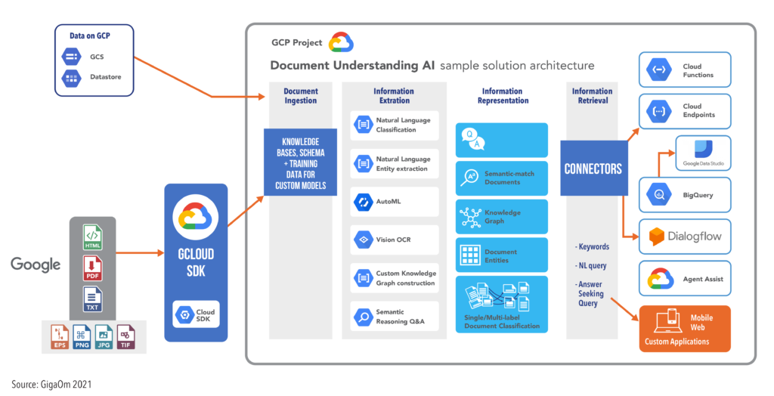
Task: Click the laptop and phone Custom Applications icon
Action: tap(668, 321)
